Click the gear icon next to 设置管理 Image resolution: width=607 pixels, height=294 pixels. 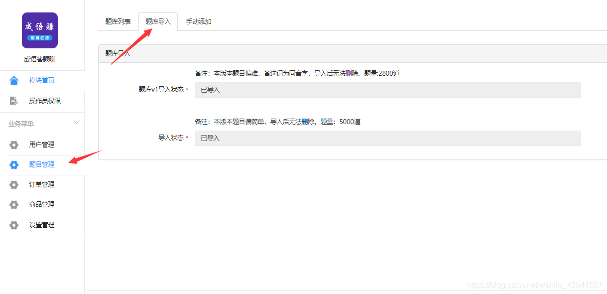click(x=13, y=225)
